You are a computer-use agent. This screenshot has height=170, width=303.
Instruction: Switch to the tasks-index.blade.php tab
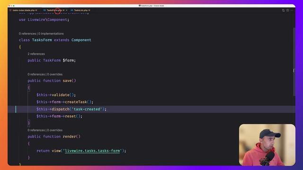tap(23, 10)
